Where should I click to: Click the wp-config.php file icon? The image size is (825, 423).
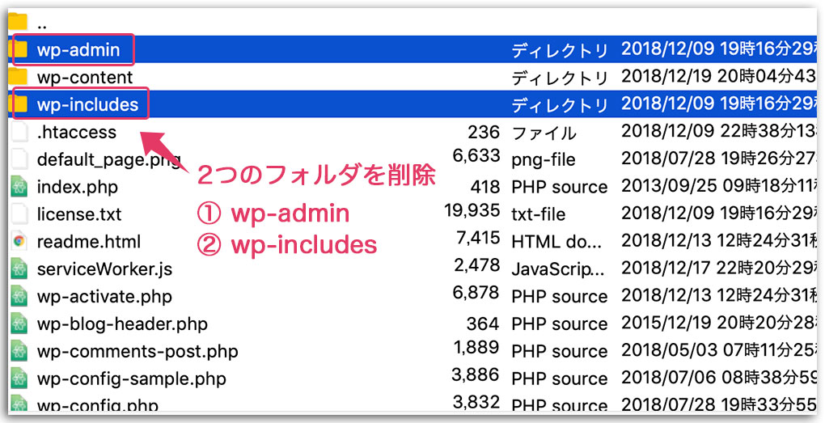click(x=19, y=404)
